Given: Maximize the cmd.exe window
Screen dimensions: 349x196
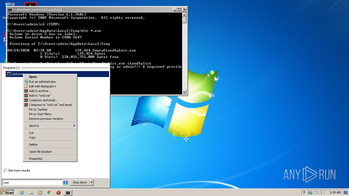Looking at the screenshot, I should click(x=179, y=10).
